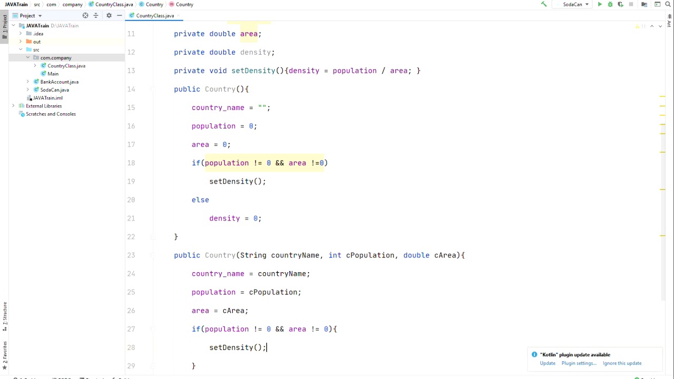Click JAVATrain breadcrumb in navigation bar
The width and height of the screenshot is (674, 379).
(16, 4)
